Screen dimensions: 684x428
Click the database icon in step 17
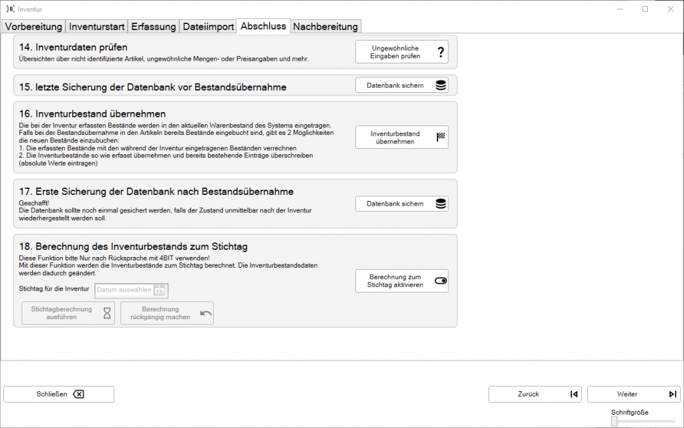[441, 204]
